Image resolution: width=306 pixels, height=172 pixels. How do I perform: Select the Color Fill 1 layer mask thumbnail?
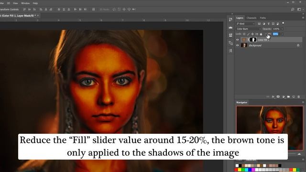coord(253,40)
